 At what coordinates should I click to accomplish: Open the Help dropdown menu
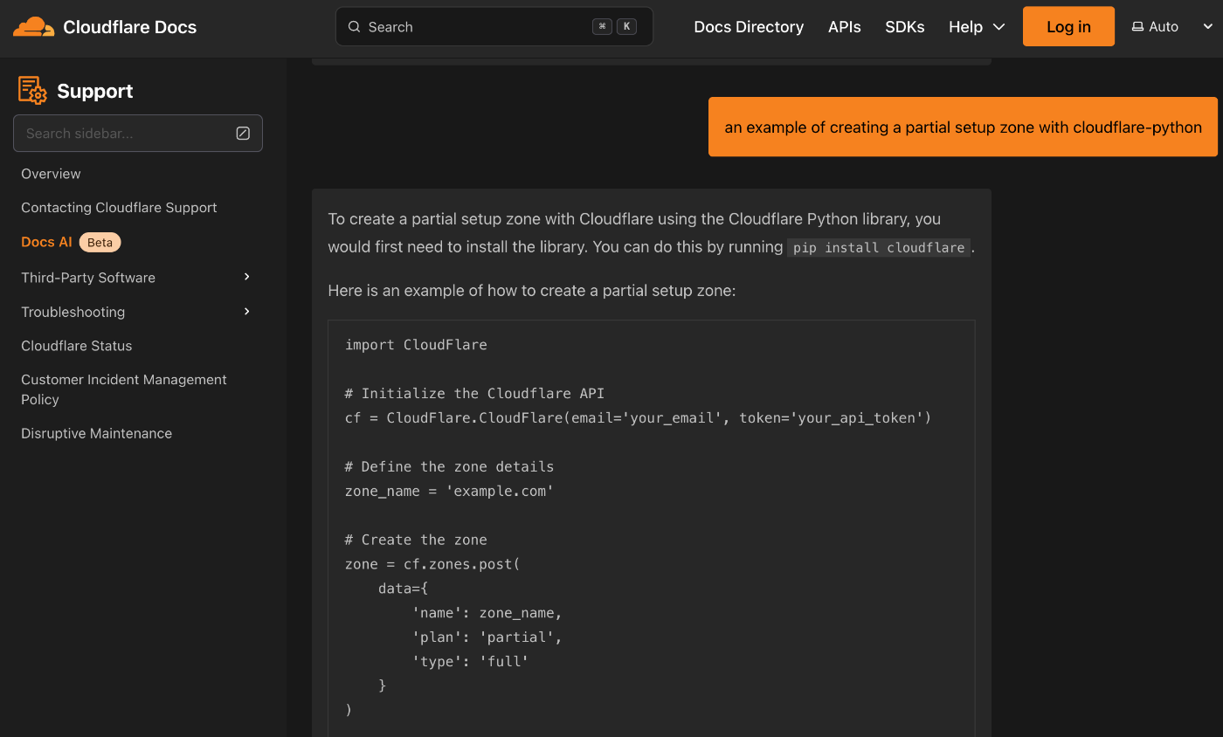977,27
